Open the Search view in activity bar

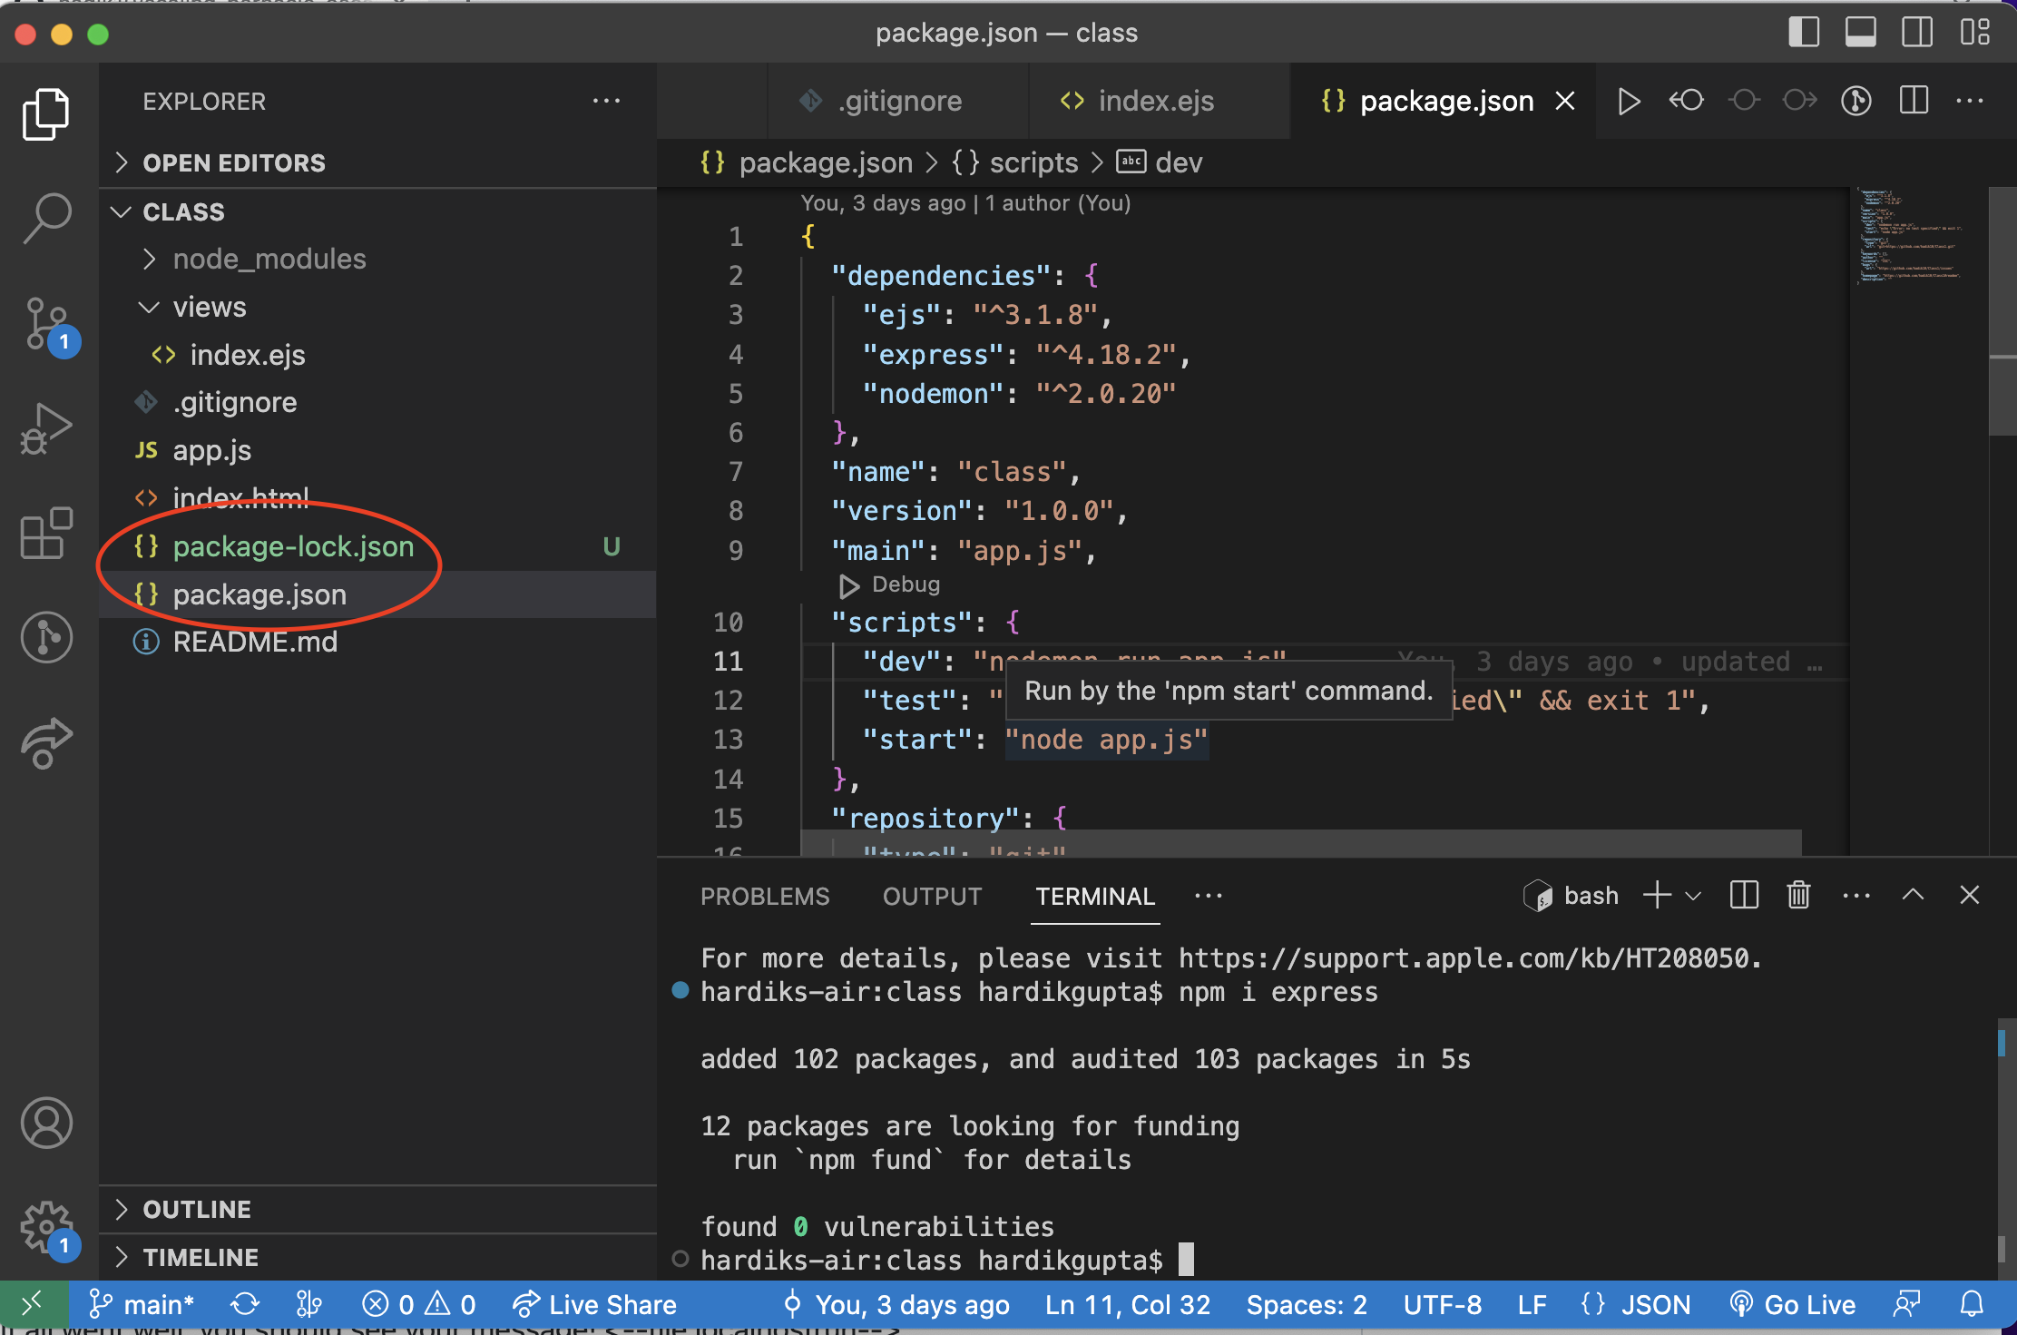(45, 216)
